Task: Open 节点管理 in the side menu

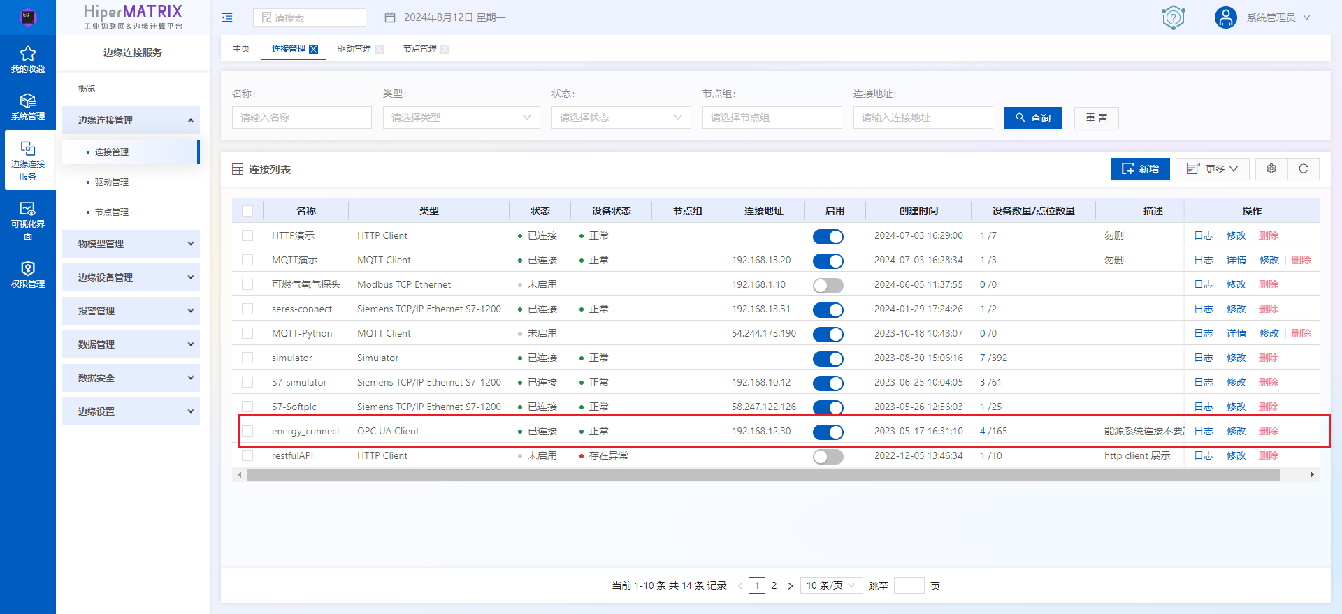Action: point(112,212)
